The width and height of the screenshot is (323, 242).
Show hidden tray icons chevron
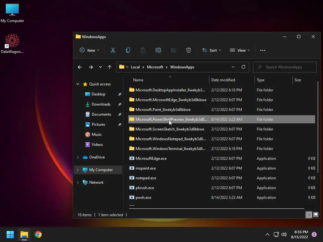267,234
